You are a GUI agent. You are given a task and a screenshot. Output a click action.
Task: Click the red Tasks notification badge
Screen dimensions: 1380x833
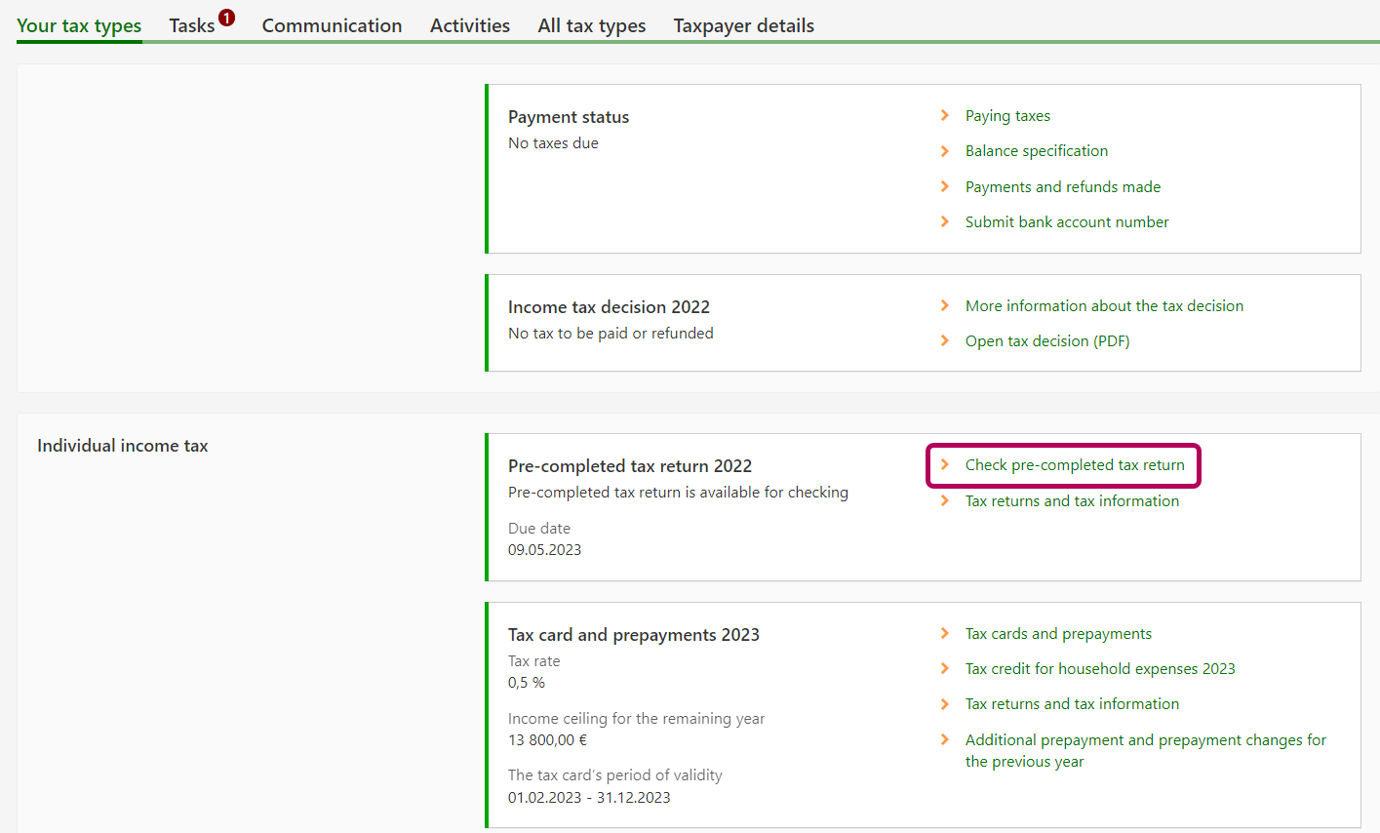click(x=226, y=17)
